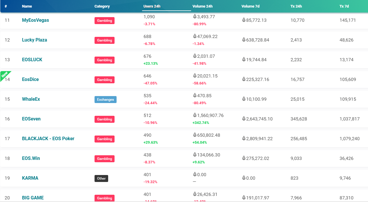Sort by Category column header

102,6
